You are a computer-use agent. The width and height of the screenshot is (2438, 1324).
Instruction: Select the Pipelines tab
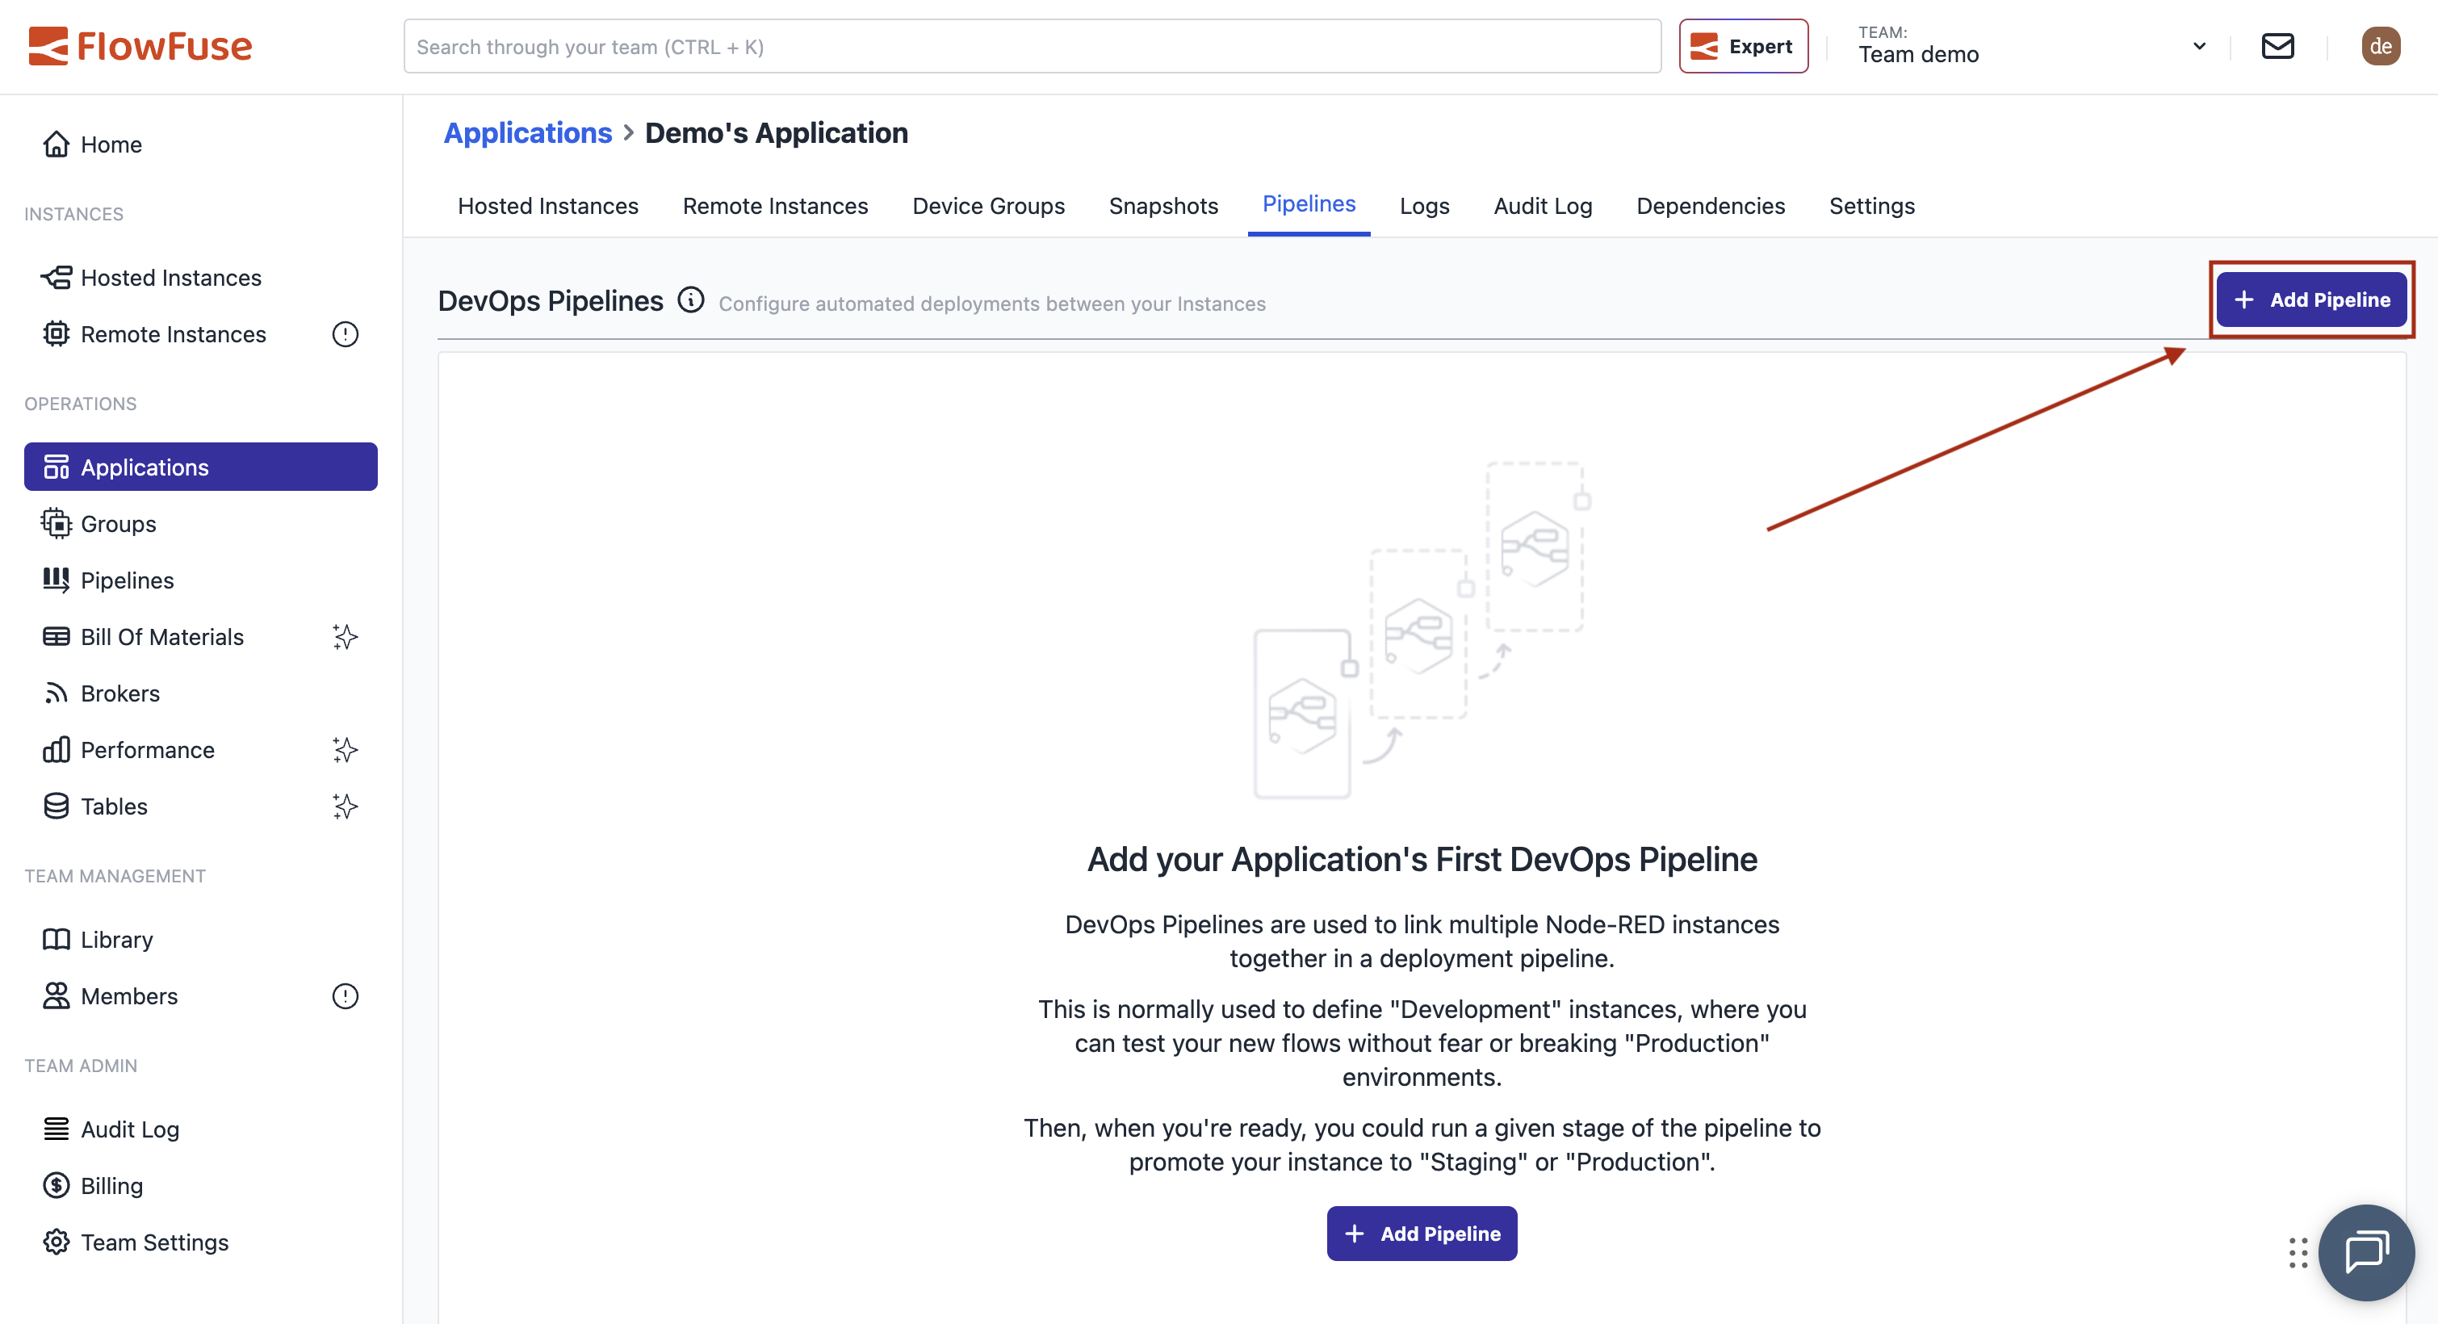[x=1309, y=204]
